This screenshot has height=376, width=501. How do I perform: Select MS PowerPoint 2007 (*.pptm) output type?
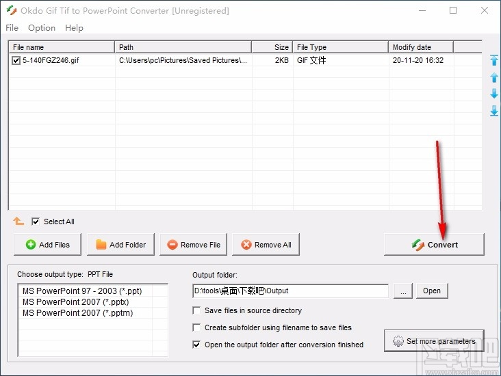[x=77, y=313]
